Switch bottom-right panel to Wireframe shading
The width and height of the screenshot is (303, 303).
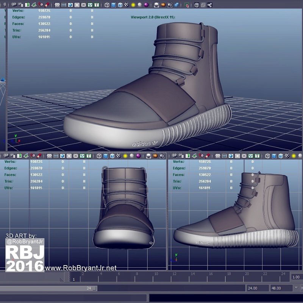coord(267,156)
